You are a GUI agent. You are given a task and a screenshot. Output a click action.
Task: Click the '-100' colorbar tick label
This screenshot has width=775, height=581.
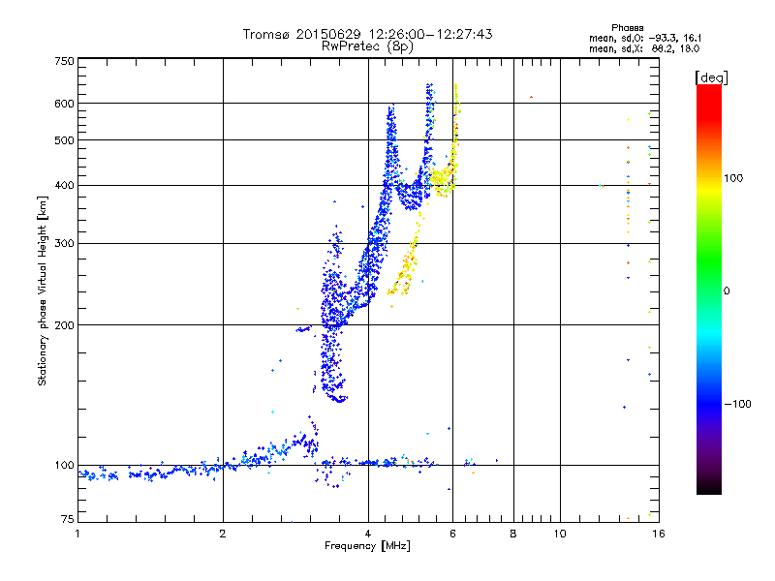[737, 404]
